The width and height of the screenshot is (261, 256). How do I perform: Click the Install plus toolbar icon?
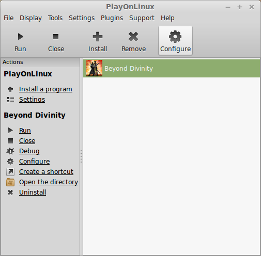coord(98,37)
